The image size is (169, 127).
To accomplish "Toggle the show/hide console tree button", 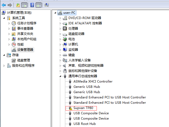I will coord(24,5).
